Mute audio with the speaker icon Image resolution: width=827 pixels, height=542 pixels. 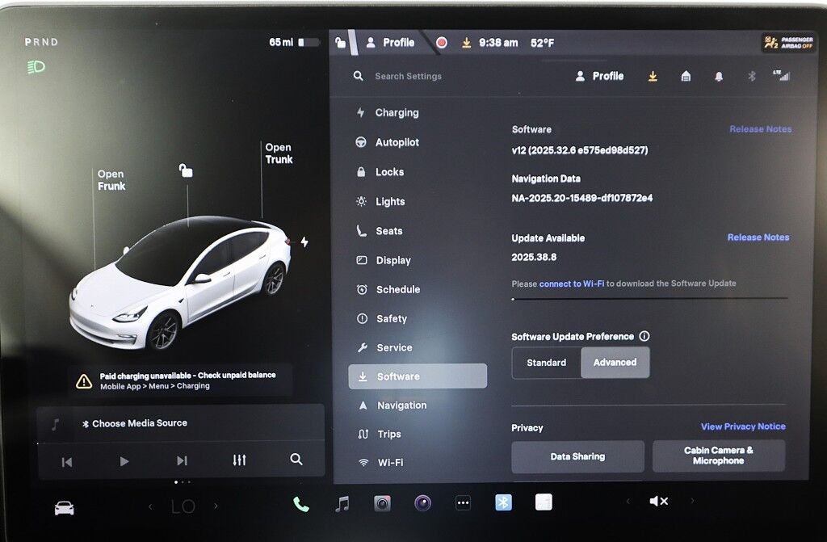(659, 500)
